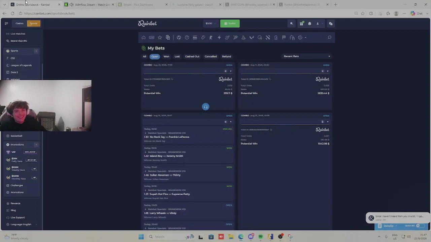The image size is (431, 242).
Task: Switch to the Sports tab
Action: point(33,24)
